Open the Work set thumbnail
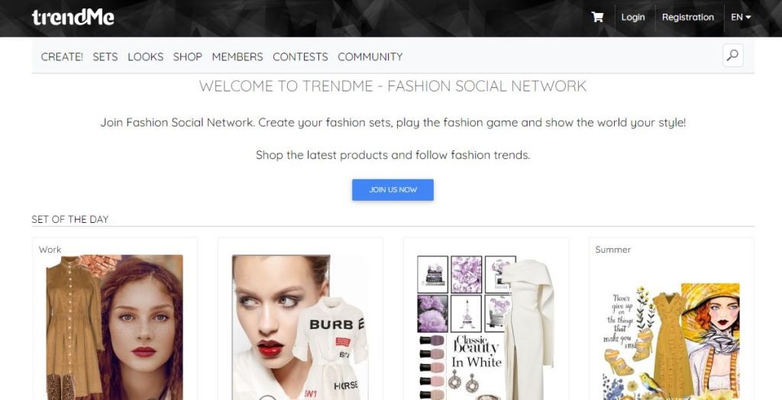The width and height of the screenshot is (782, 400). [115, 327]
